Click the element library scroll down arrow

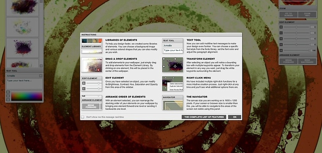tap(41, 66)
